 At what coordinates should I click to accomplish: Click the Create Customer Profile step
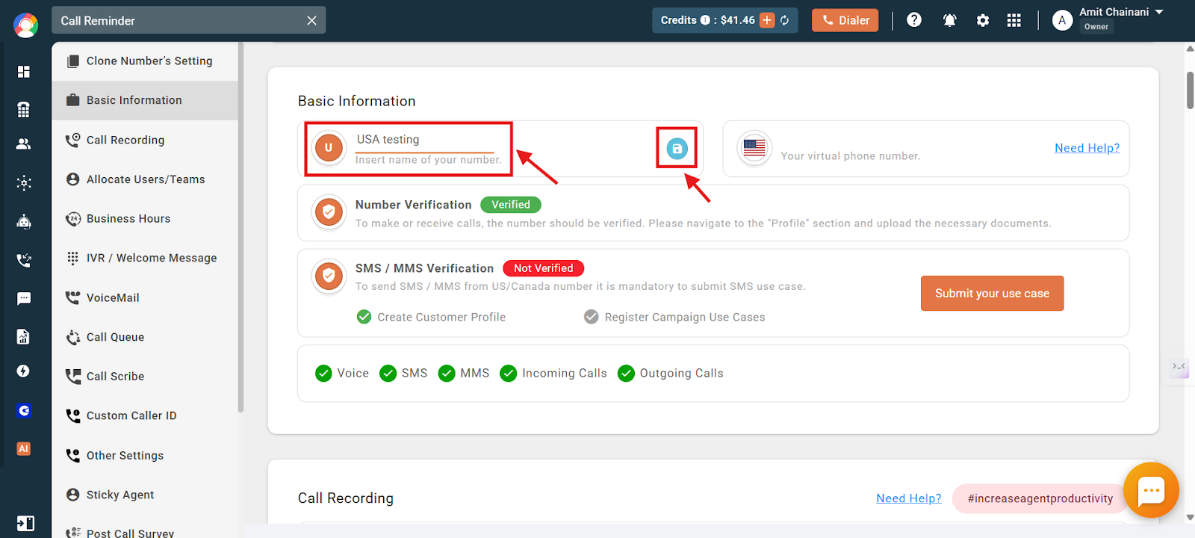click(x=432, y=317)
